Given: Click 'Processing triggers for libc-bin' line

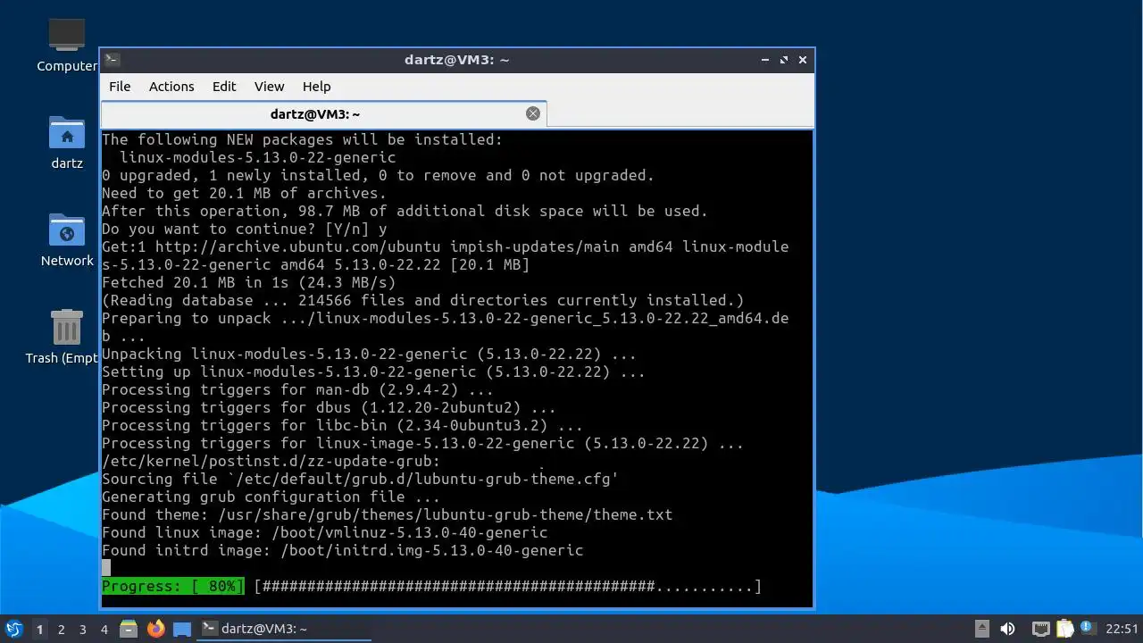Looking at the screenshot, I should tap(343, 426).
